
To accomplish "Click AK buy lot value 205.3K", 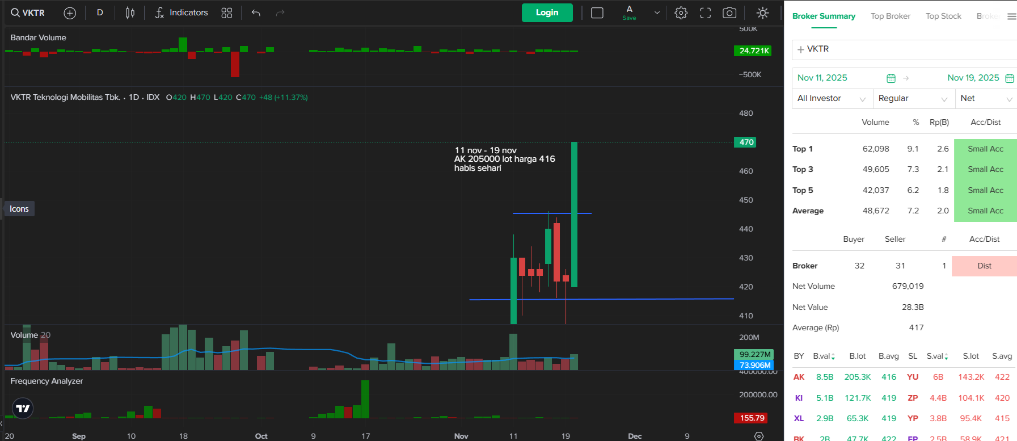I will point(857,377).
